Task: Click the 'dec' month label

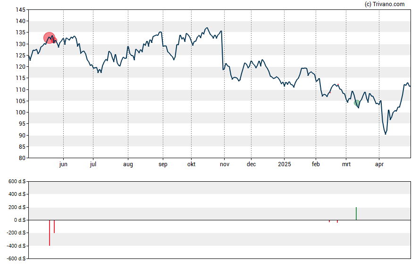Action: pos(251,164)
